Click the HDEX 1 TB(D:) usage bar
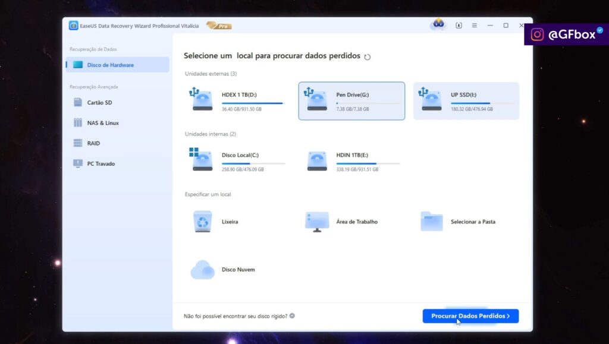 [x=253, y=103]
